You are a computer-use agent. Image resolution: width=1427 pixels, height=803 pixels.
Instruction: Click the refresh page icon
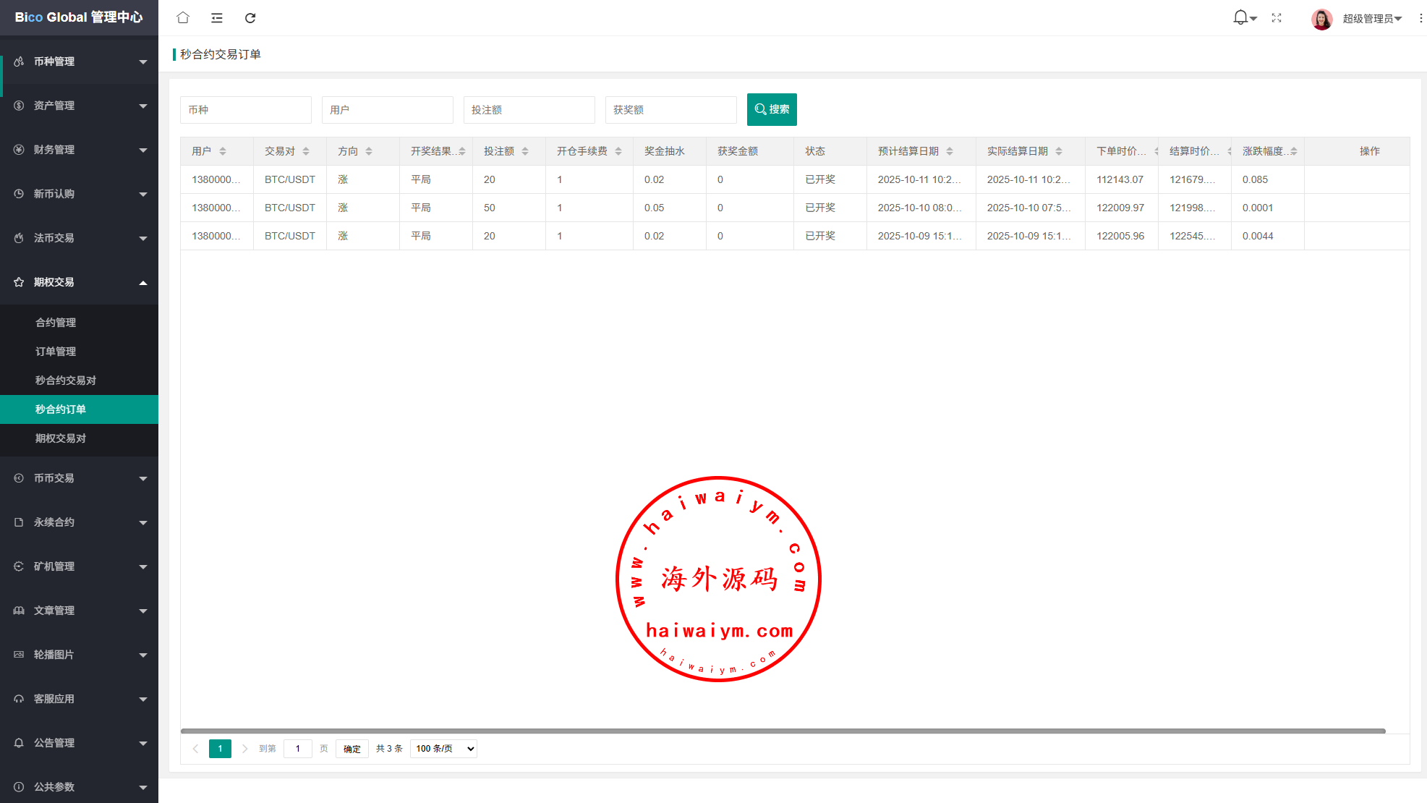(x=250, y=17)
